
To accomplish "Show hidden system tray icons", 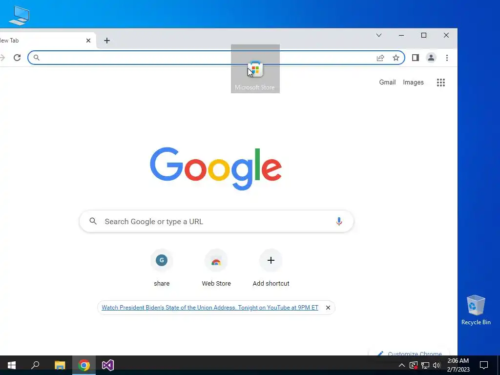I will pos(402,365).
